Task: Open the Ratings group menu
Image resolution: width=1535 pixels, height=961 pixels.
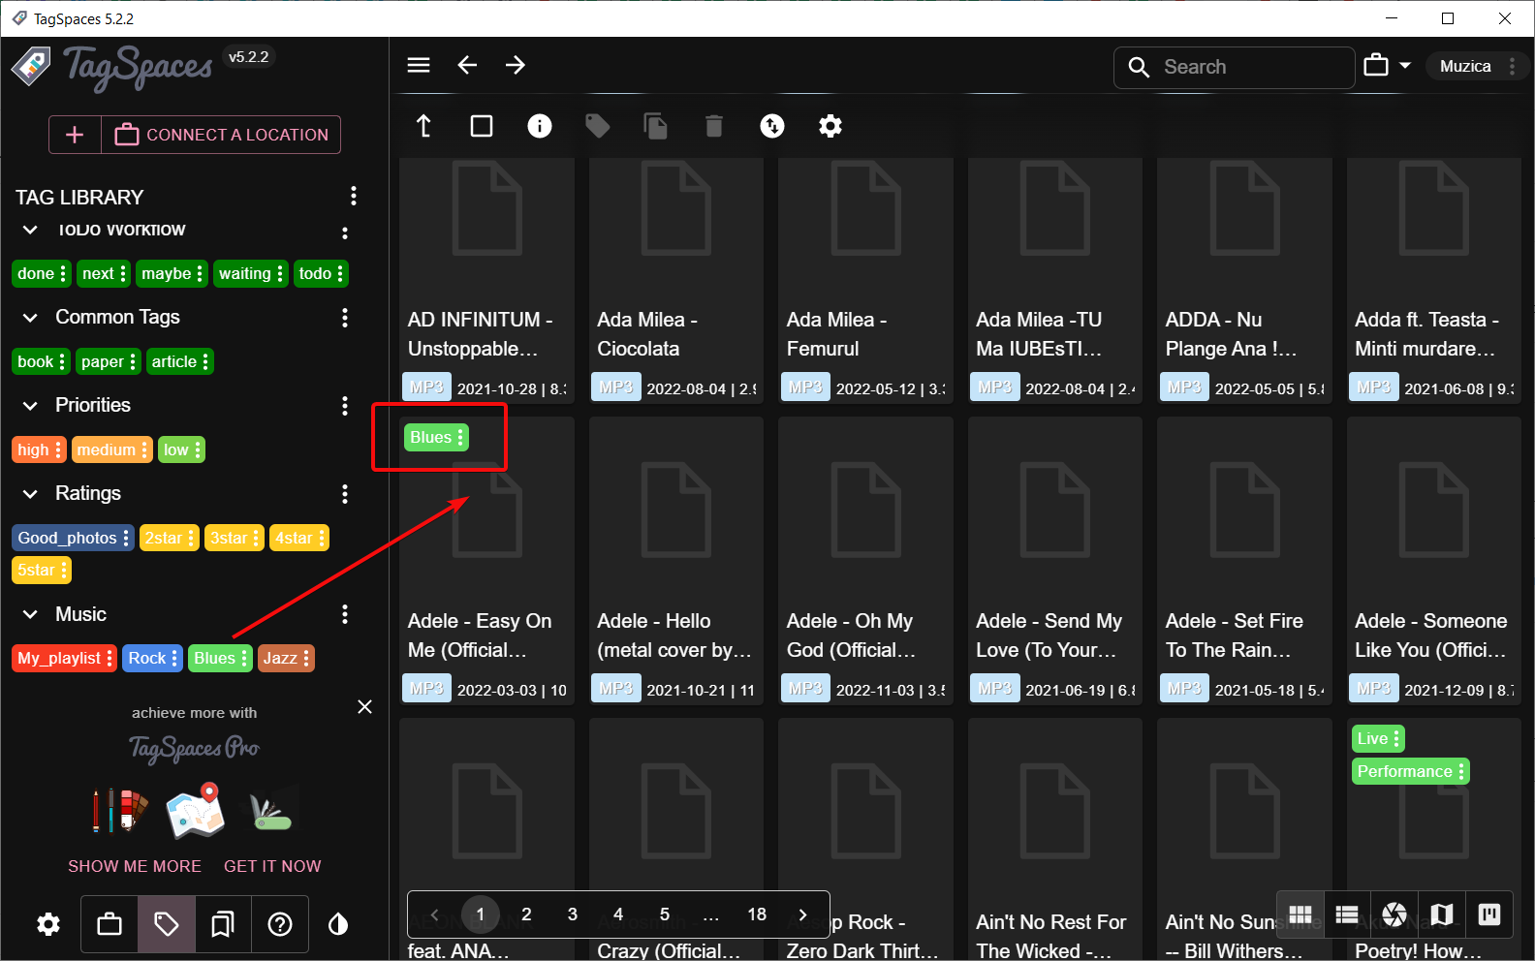Action: pyautogui.click(x=345, y=494)
